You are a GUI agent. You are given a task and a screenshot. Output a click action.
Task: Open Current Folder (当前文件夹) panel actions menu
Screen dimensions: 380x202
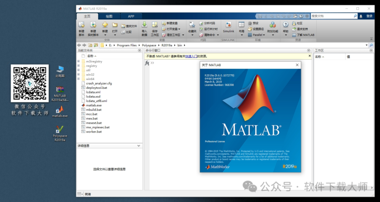[140, 50]
